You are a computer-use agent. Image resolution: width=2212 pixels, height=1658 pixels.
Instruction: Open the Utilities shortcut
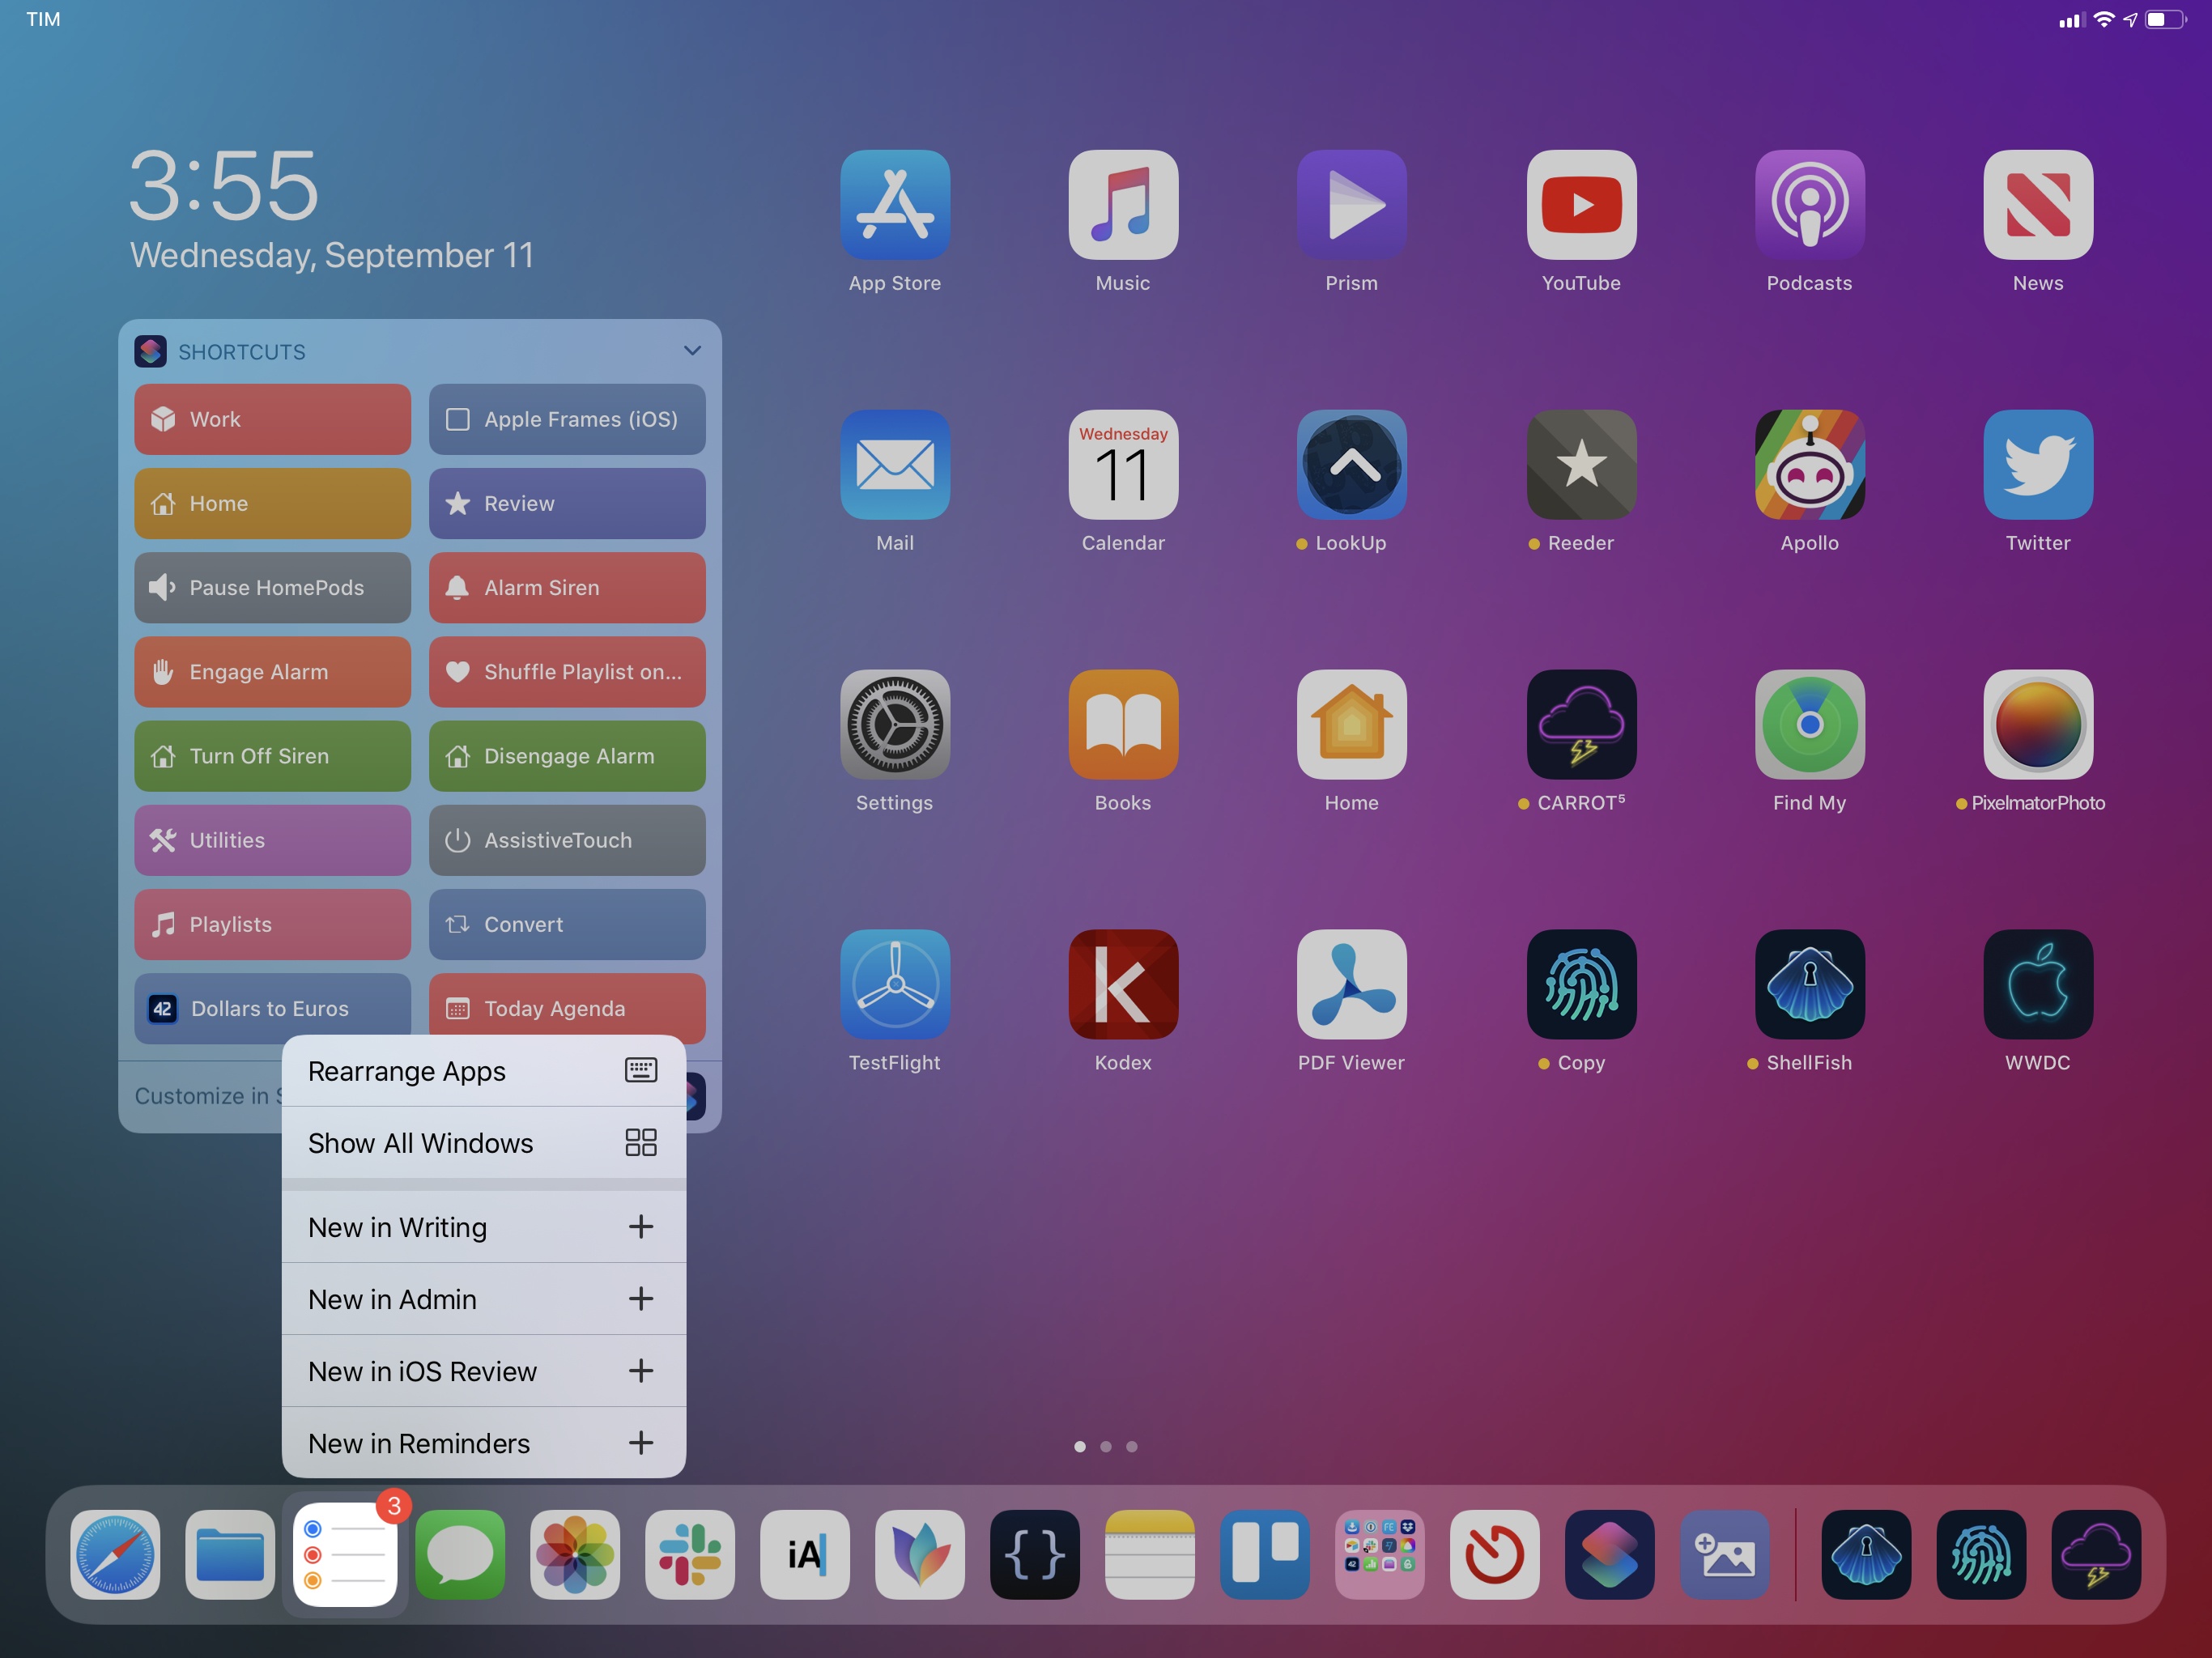(x=273, y=840)
